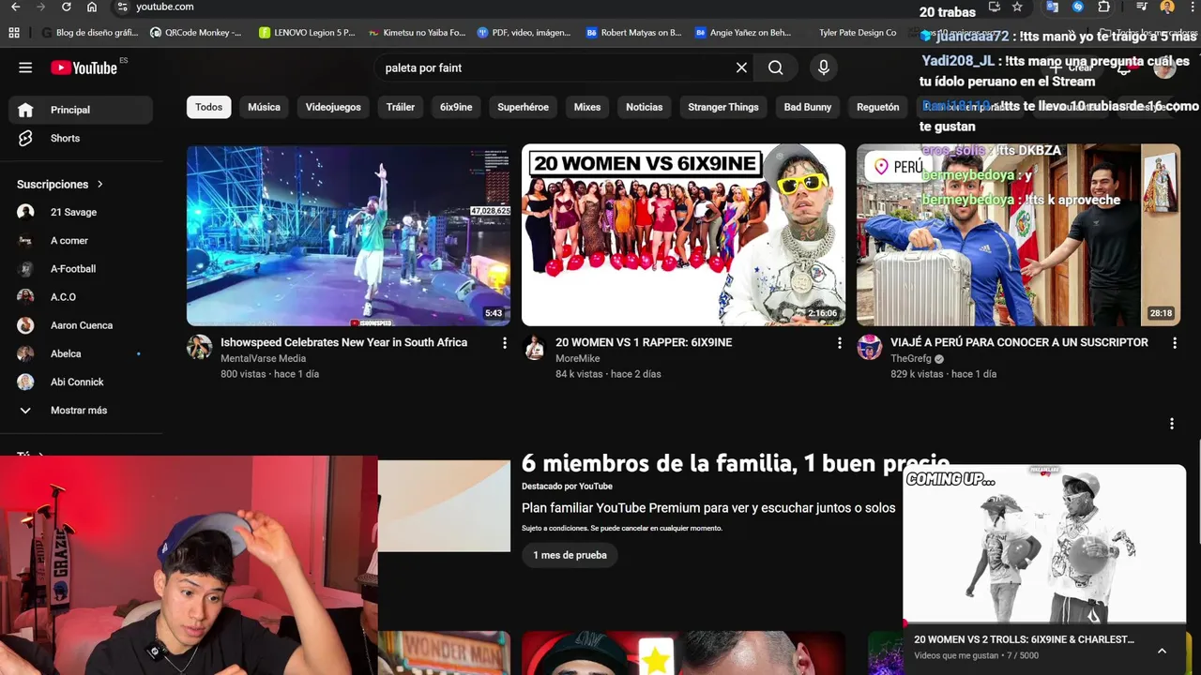Image resolution: width=1201 pixels, height=675 pixels.
Task: Select the Noticias filter chip
Action: click(645, 107)
